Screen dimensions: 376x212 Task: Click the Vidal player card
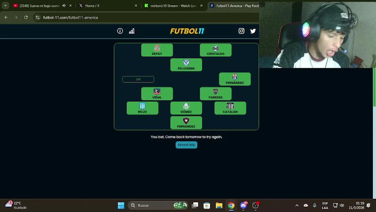click(157, 94)
